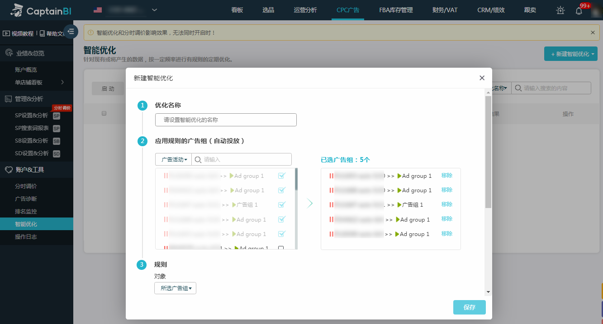Click the US flag marketplace icon
Viewport: 603px width, 324px height.
[x=97, y=10]
